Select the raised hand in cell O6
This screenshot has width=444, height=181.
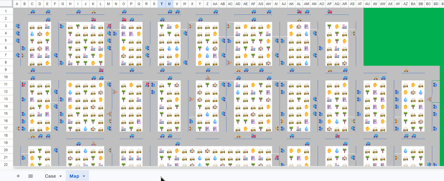coord(124,48)
